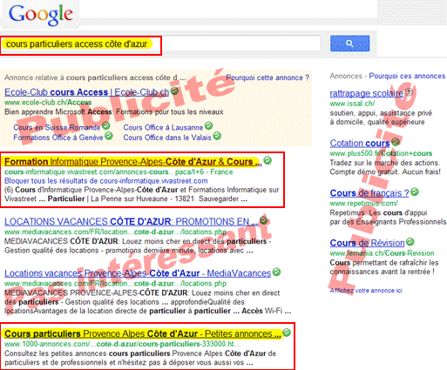Click check badge beside Formation Informatique result

[268, 160]
